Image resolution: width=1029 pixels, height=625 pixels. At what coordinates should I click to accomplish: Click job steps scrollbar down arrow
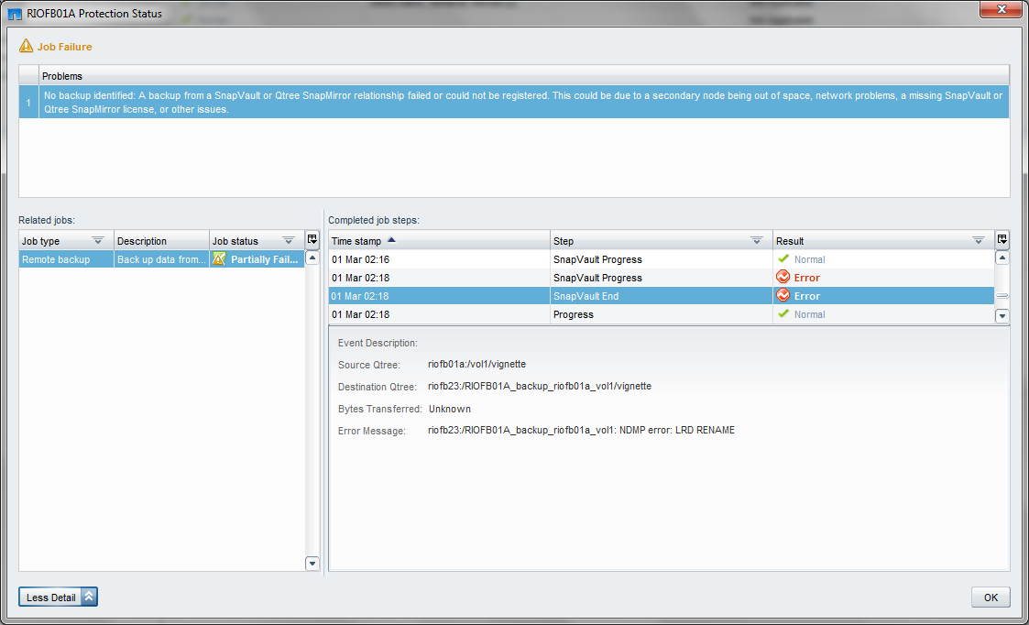tap(1002, 316)
